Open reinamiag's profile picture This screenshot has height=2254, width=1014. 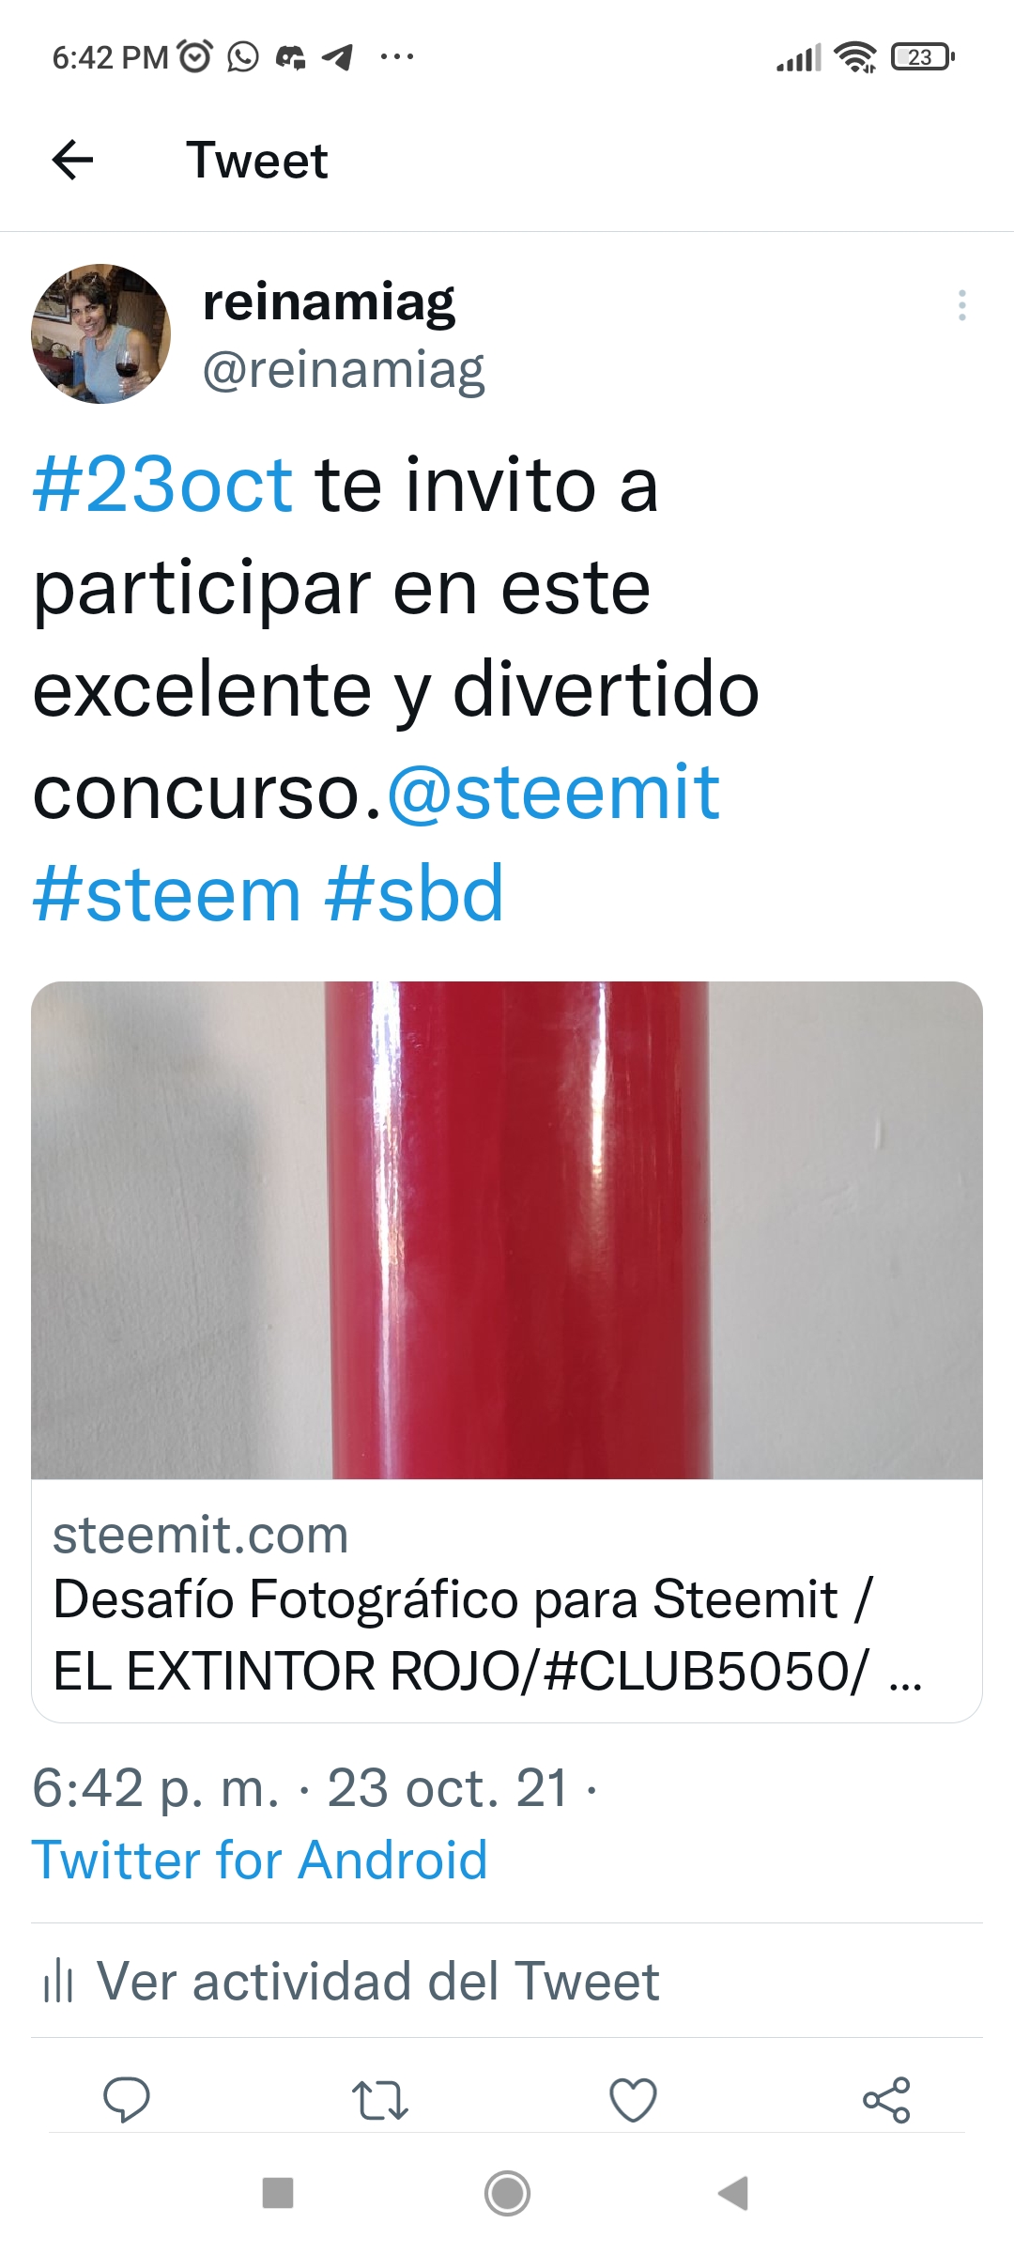tap(101, 333)
